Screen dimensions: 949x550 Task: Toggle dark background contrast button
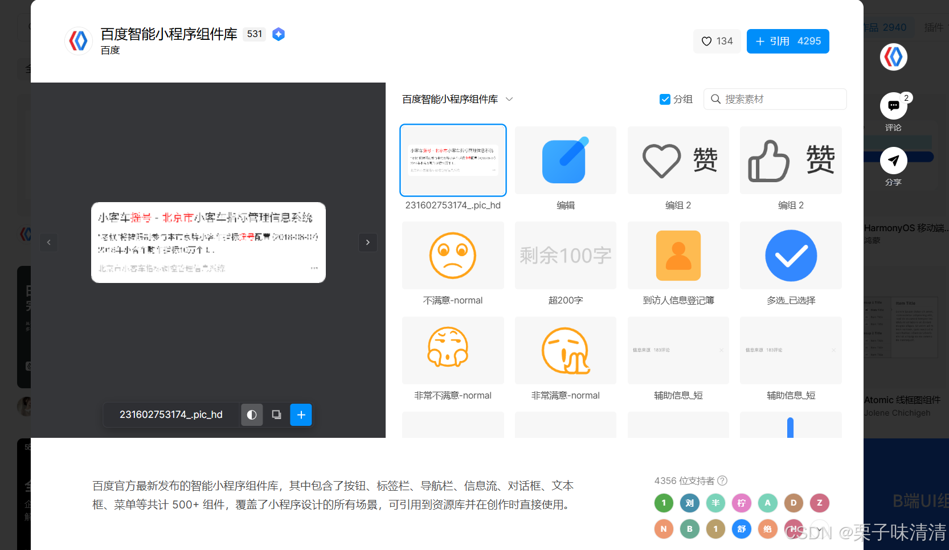point(252,414)
